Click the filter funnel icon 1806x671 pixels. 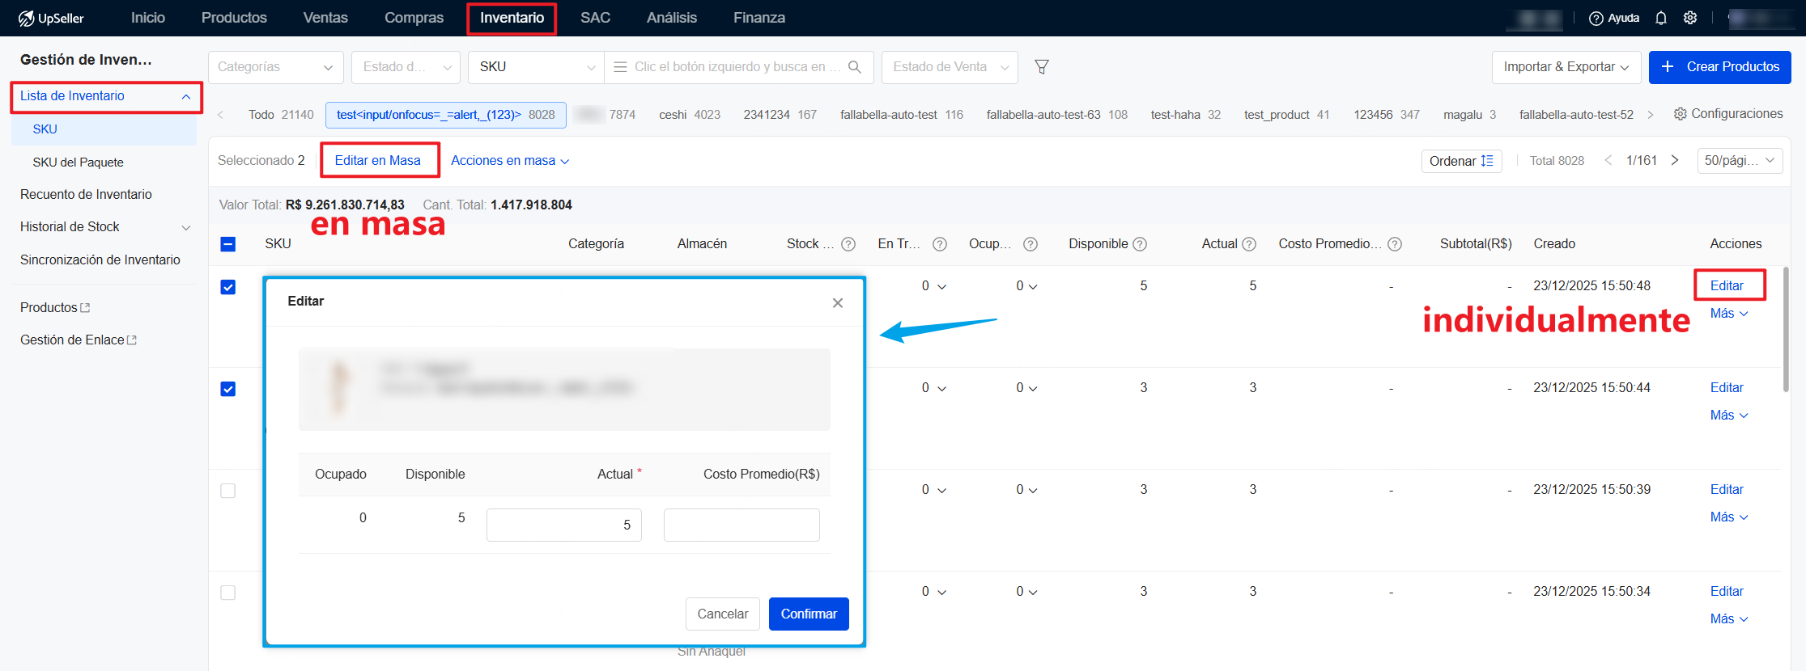[1042, 67]
